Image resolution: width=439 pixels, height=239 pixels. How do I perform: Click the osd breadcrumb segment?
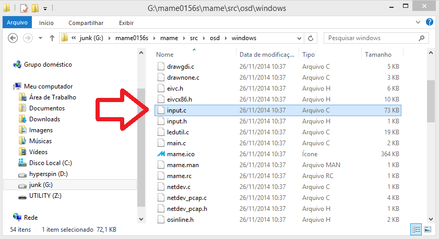click(215, 38)
